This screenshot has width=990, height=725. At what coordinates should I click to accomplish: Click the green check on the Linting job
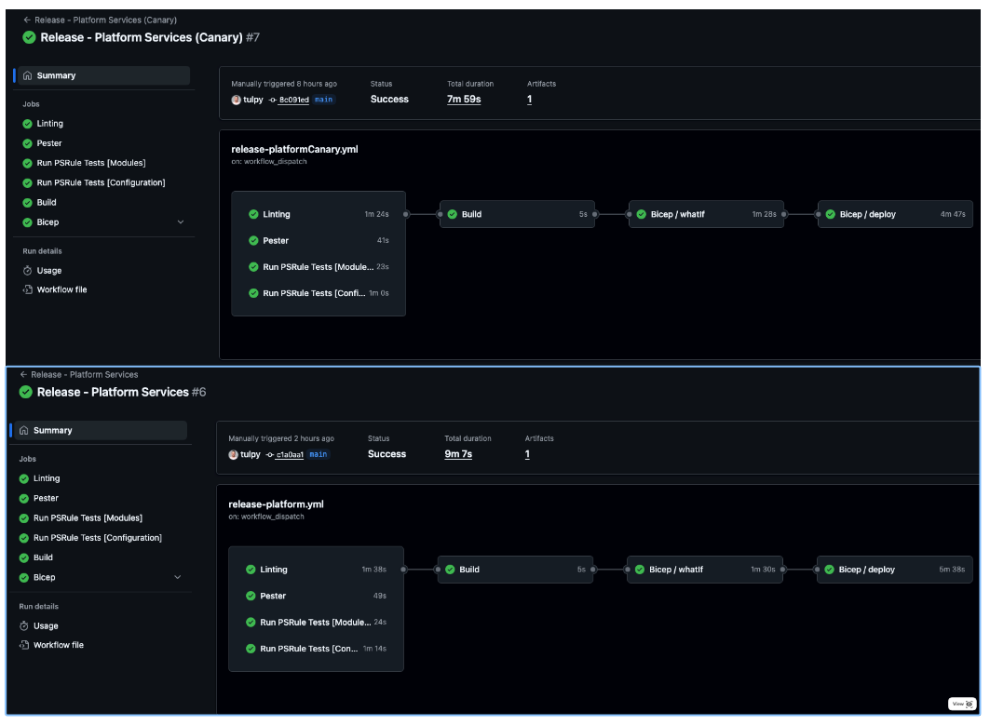click(x=25, y=123)
